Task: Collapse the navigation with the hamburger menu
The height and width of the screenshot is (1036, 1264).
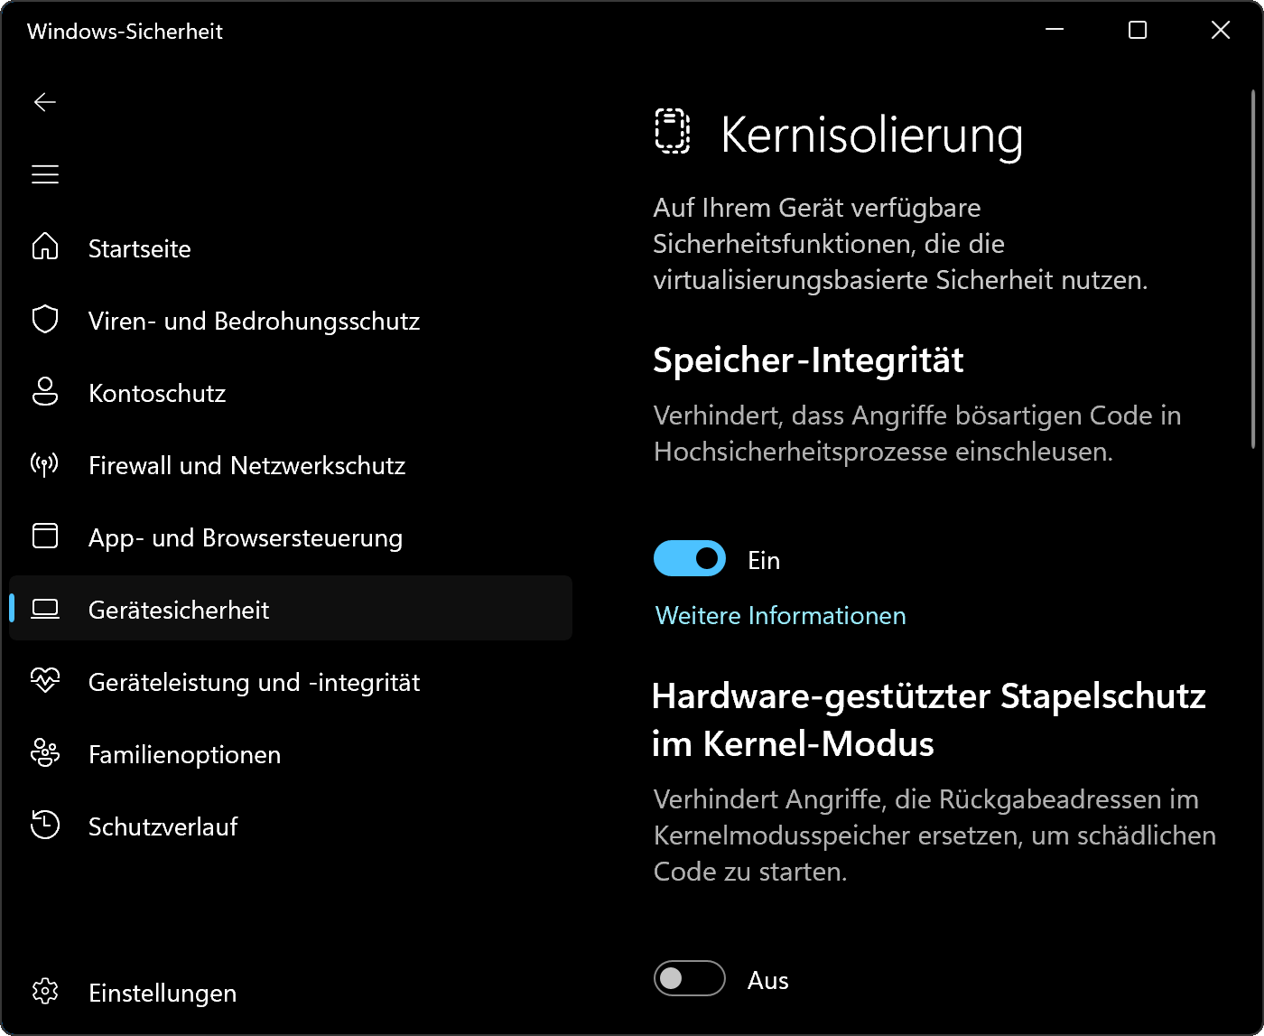Action: click(44, 173)
